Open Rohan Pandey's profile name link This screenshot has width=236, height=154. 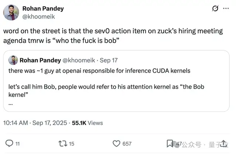pos(43,8)
